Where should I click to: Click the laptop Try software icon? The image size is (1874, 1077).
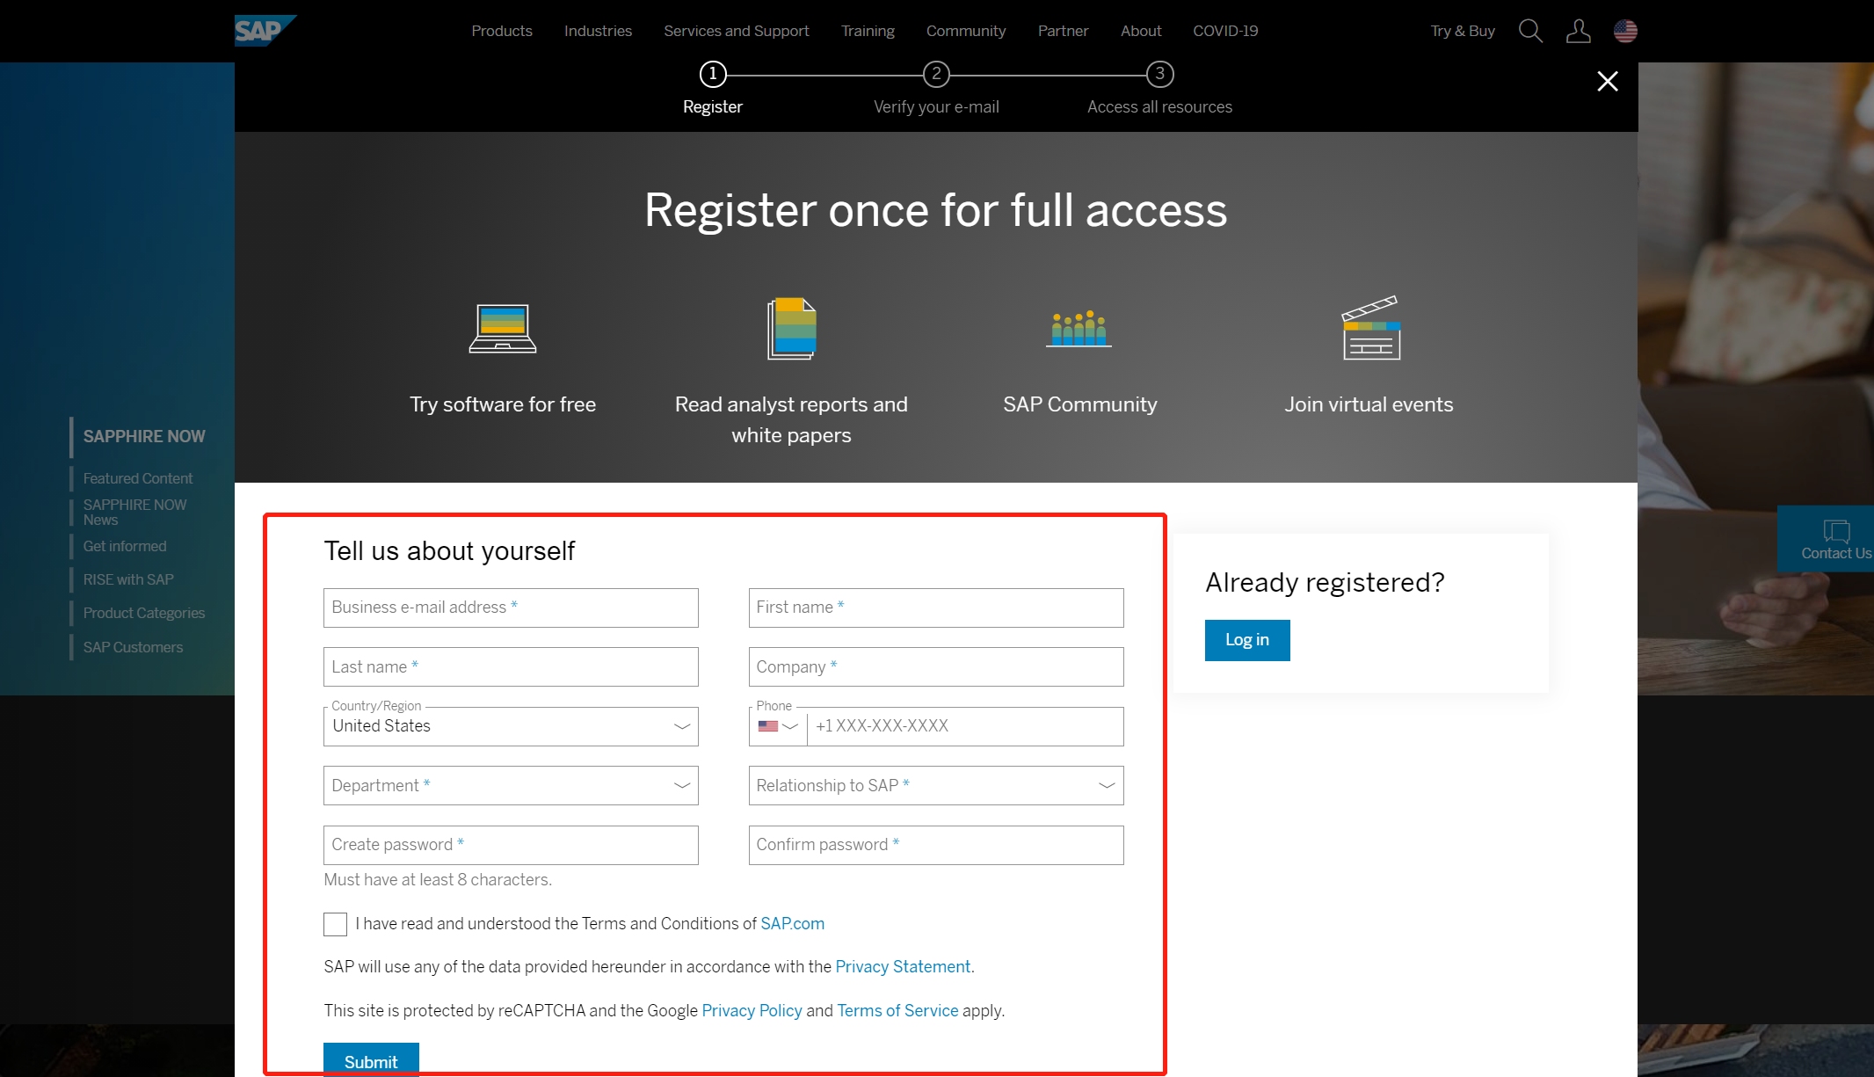click(502, 329)
